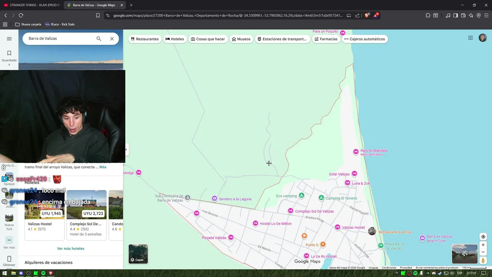Collapse the side panel arrow
This screenshot has width=492, height=277.
click(x=126, y=150)
